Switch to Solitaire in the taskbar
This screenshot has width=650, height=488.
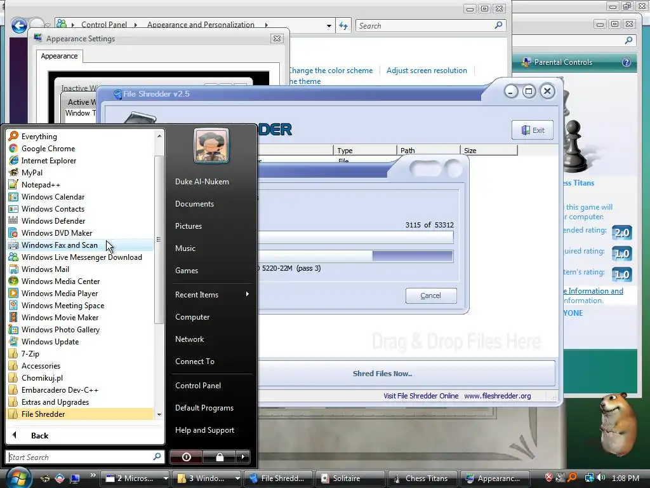click(x=350, y=478)
